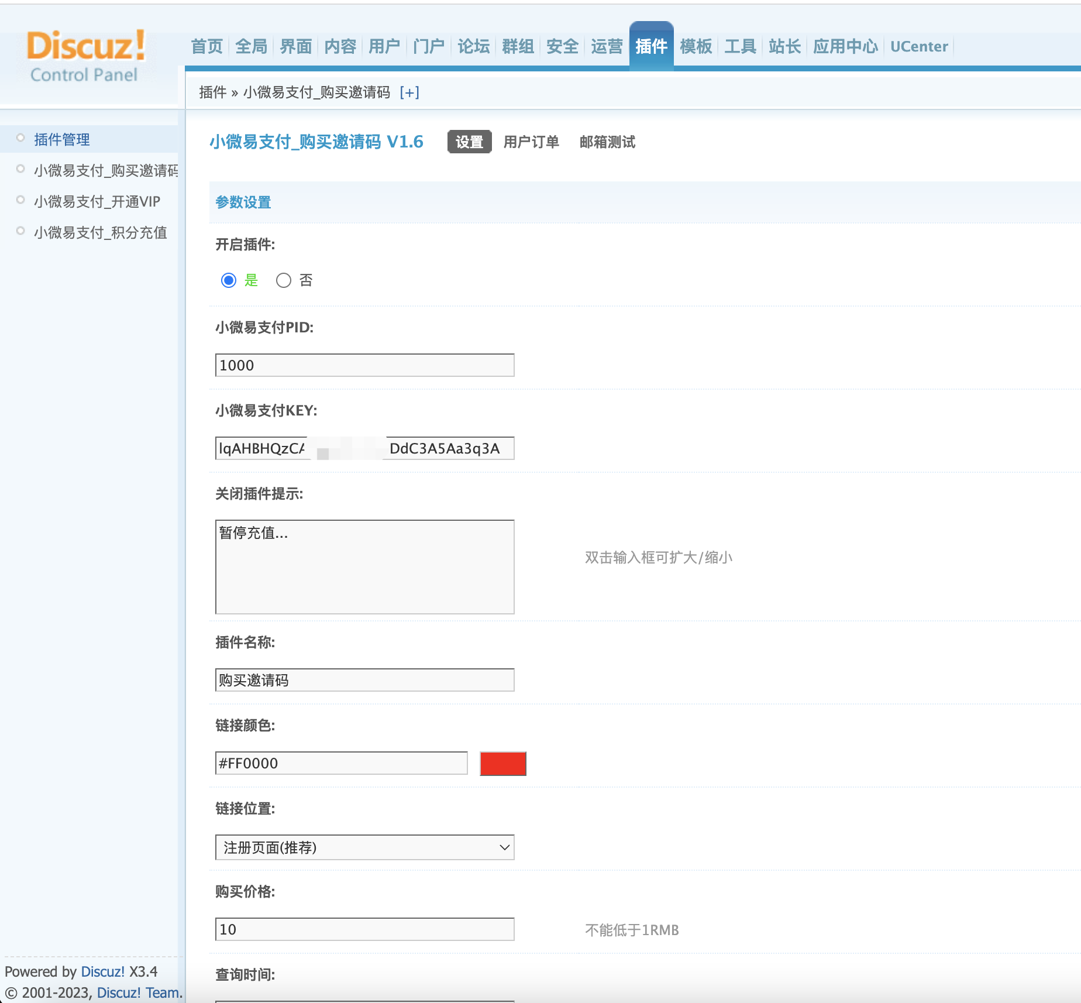
Task: Select the 论坛 navigation tab
Action: 474,46
